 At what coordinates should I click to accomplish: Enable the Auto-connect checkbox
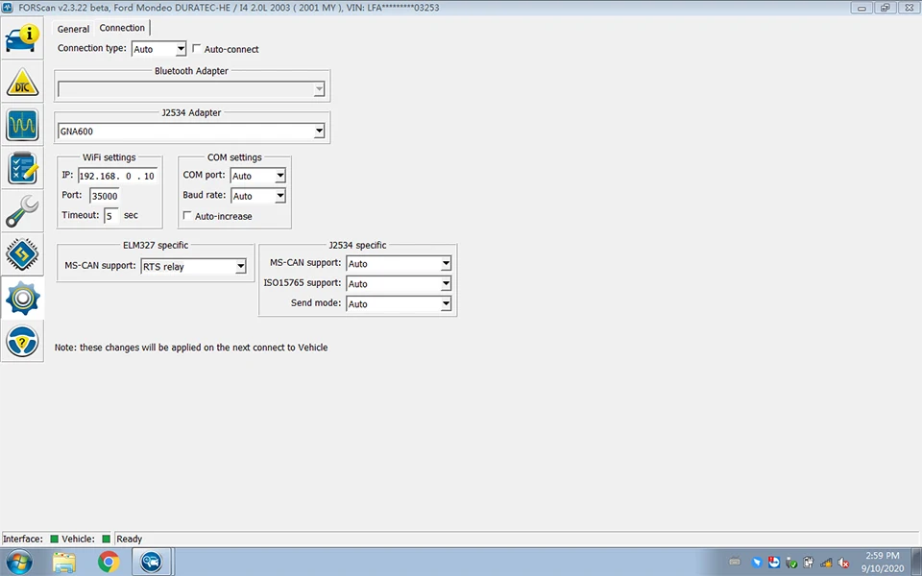[197, 48]
